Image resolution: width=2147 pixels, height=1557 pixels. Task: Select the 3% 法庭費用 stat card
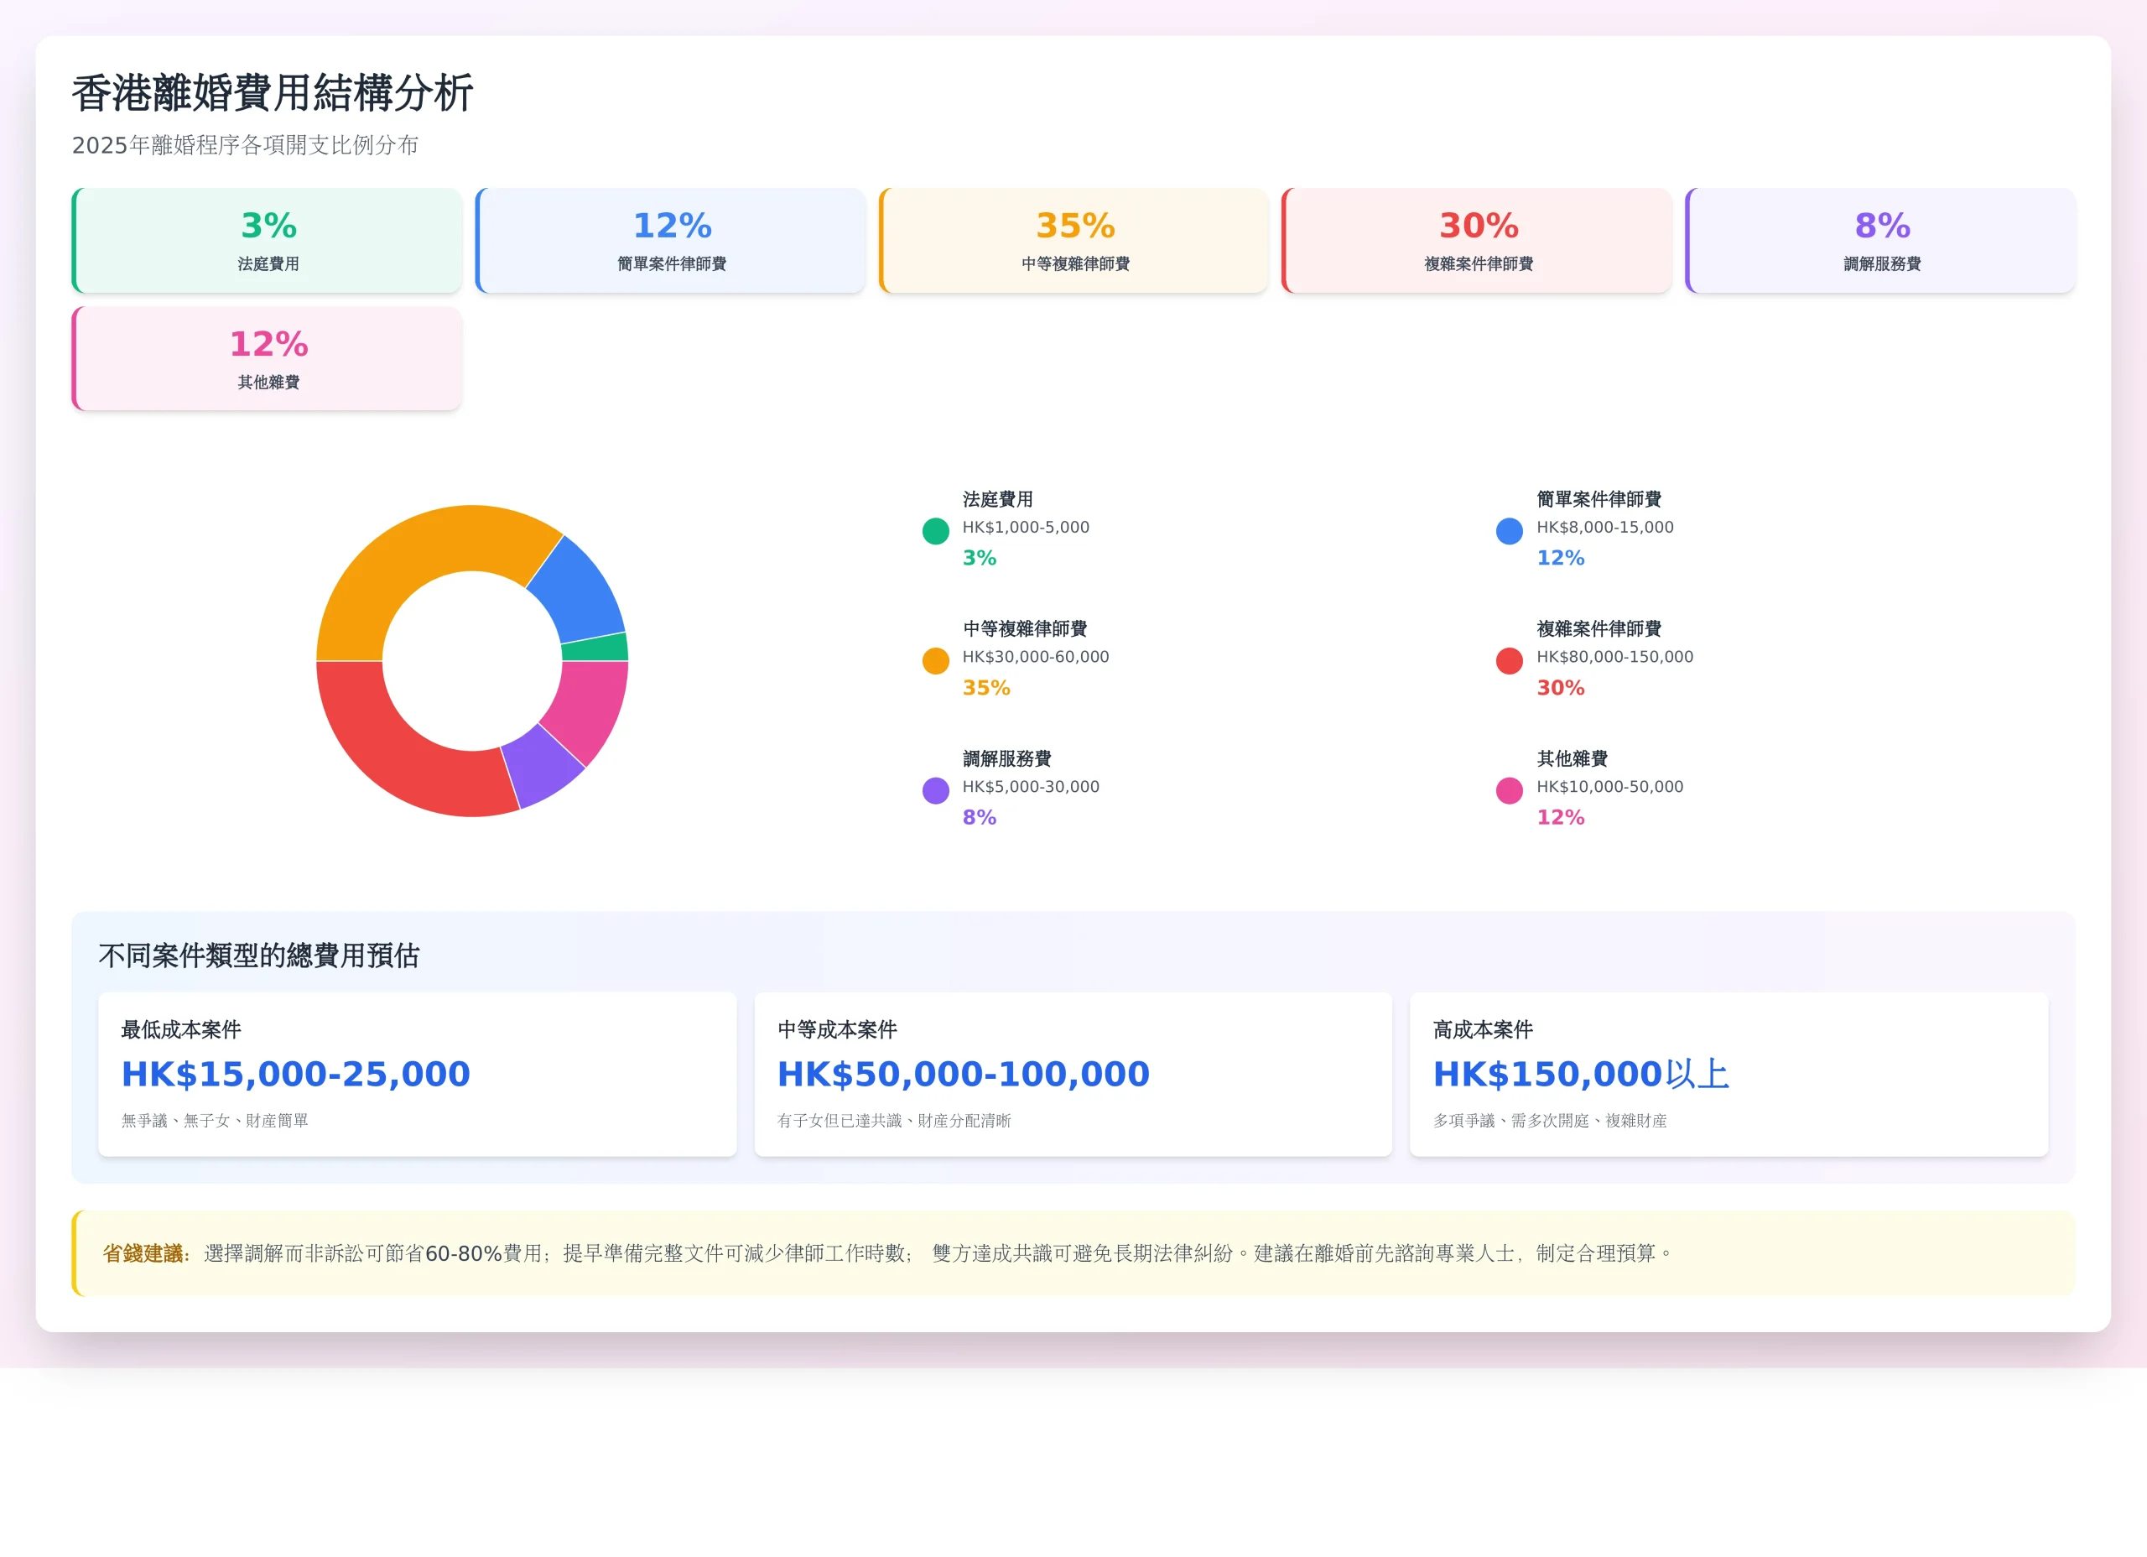coord(268,241)
